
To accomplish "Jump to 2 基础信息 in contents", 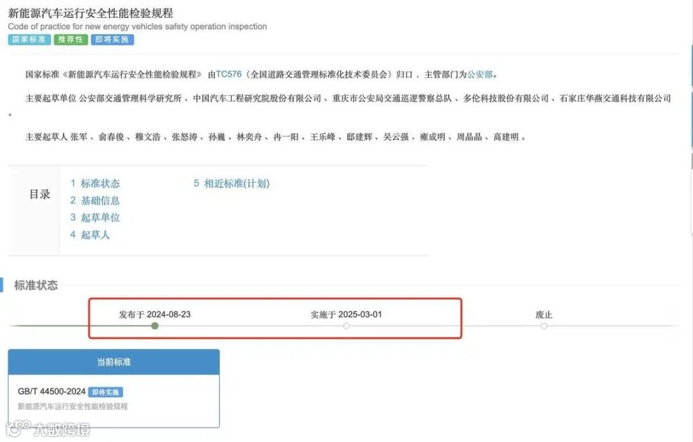I will click(x=95, y=201).
